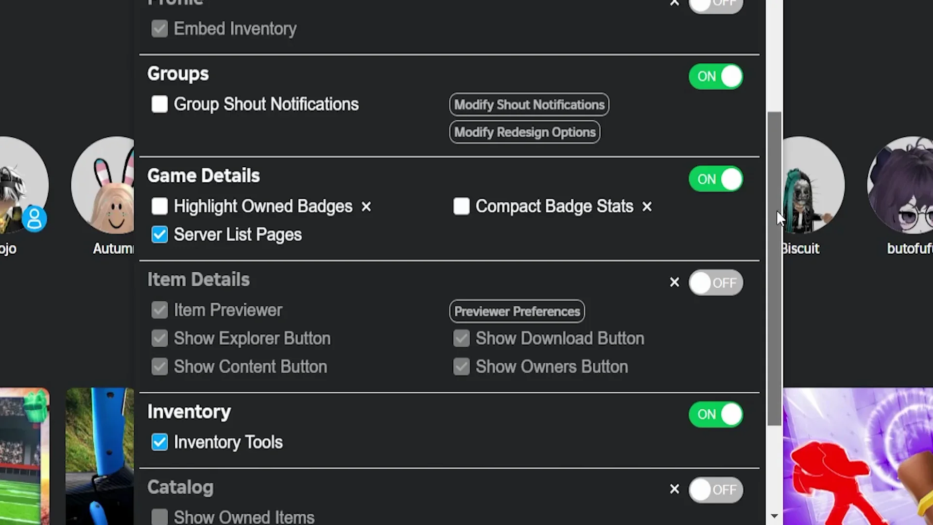The width and height of the screenshot is (933, 525).
Task: Enable Group Shout Notifications checkbox
Action: [159, 104]
